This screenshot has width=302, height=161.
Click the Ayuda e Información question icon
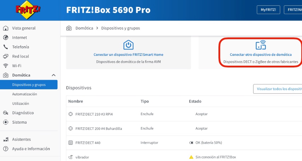pyautogui.click(x=6, y=149)
